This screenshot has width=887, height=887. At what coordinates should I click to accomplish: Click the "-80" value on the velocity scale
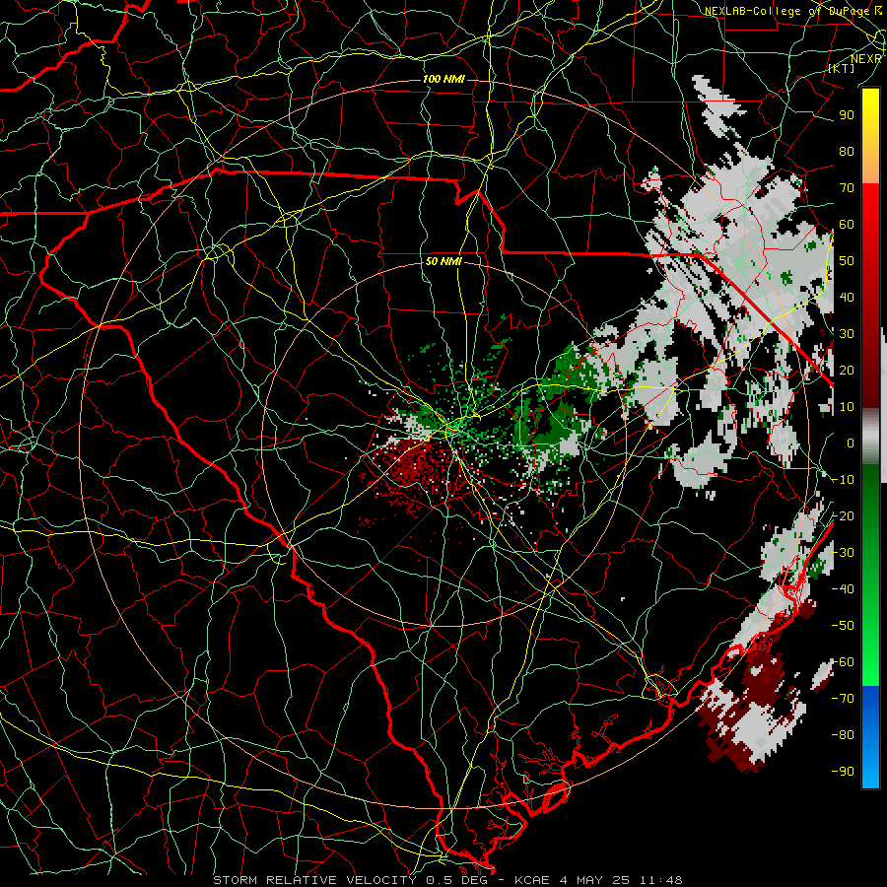tap(843, 735)
